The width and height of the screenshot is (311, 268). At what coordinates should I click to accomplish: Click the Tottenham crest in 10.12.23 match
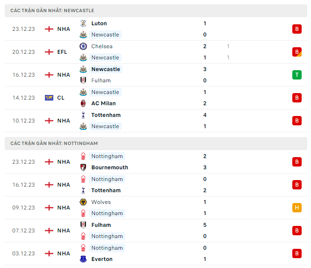(x=83, y=115)
